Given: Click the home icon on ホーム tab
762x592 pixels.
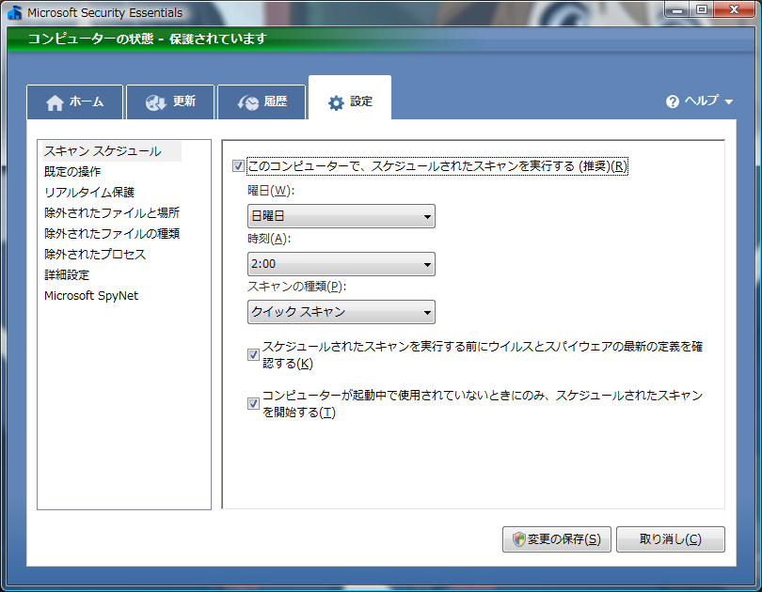Looking at the screenshot, I should click(x=55, y=102).
